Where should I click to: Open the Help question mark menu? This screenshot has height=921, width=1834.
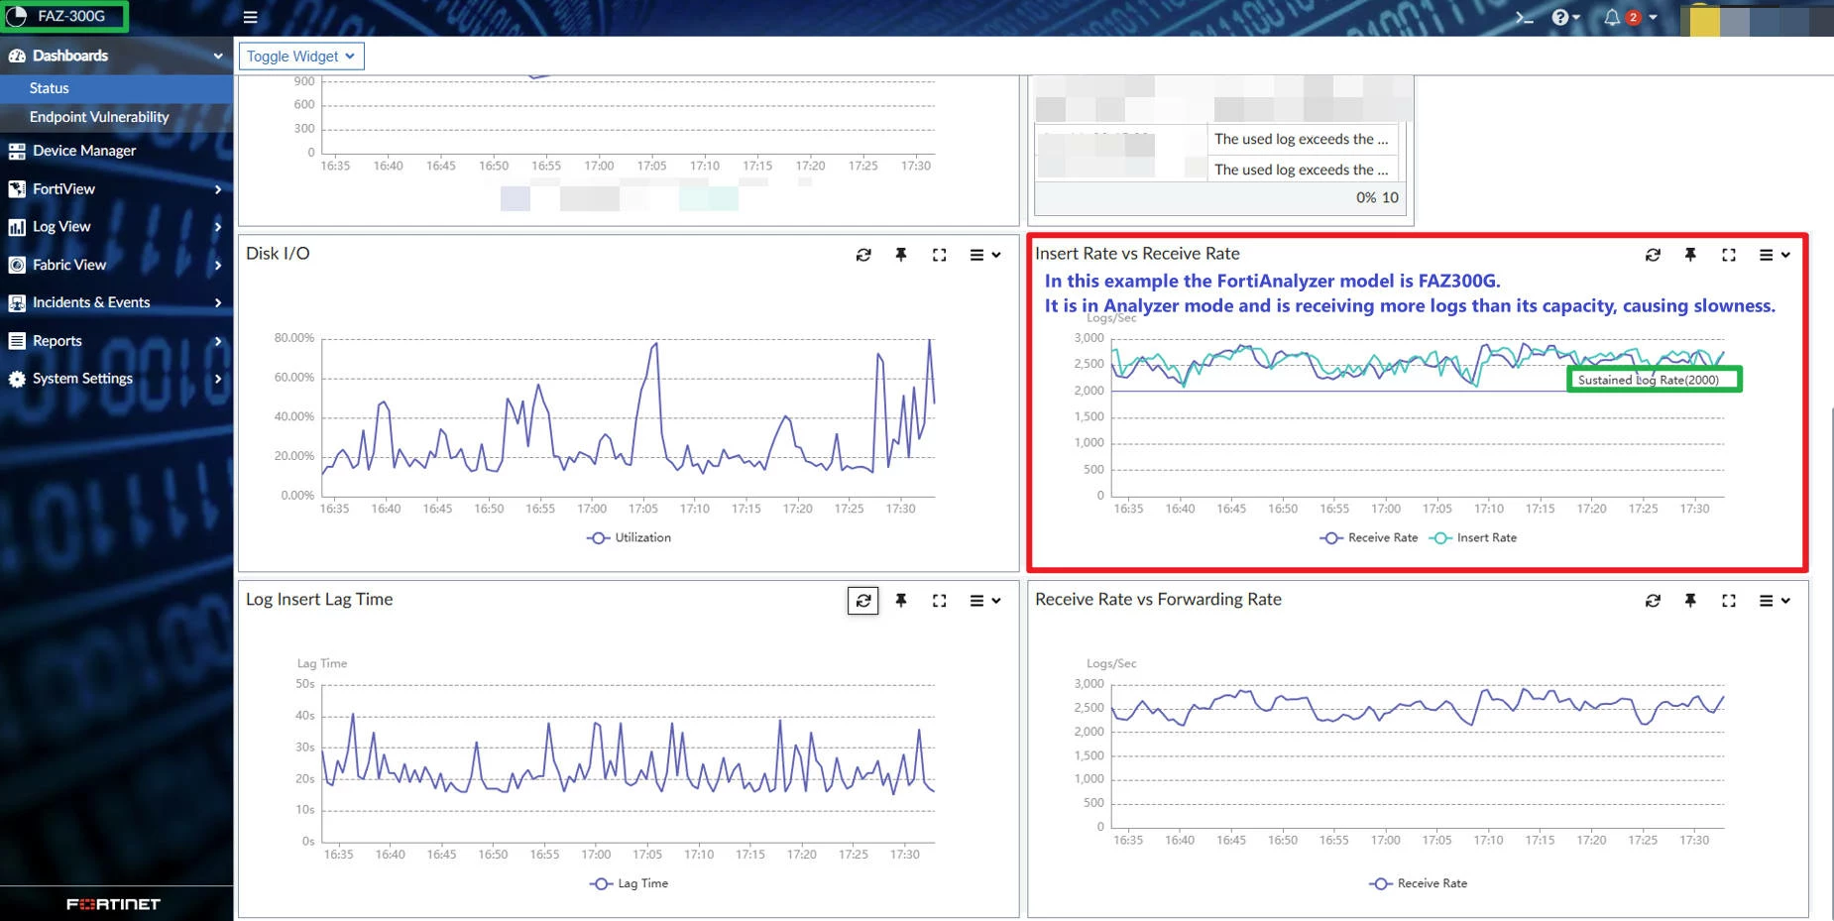coord(1565,17)
